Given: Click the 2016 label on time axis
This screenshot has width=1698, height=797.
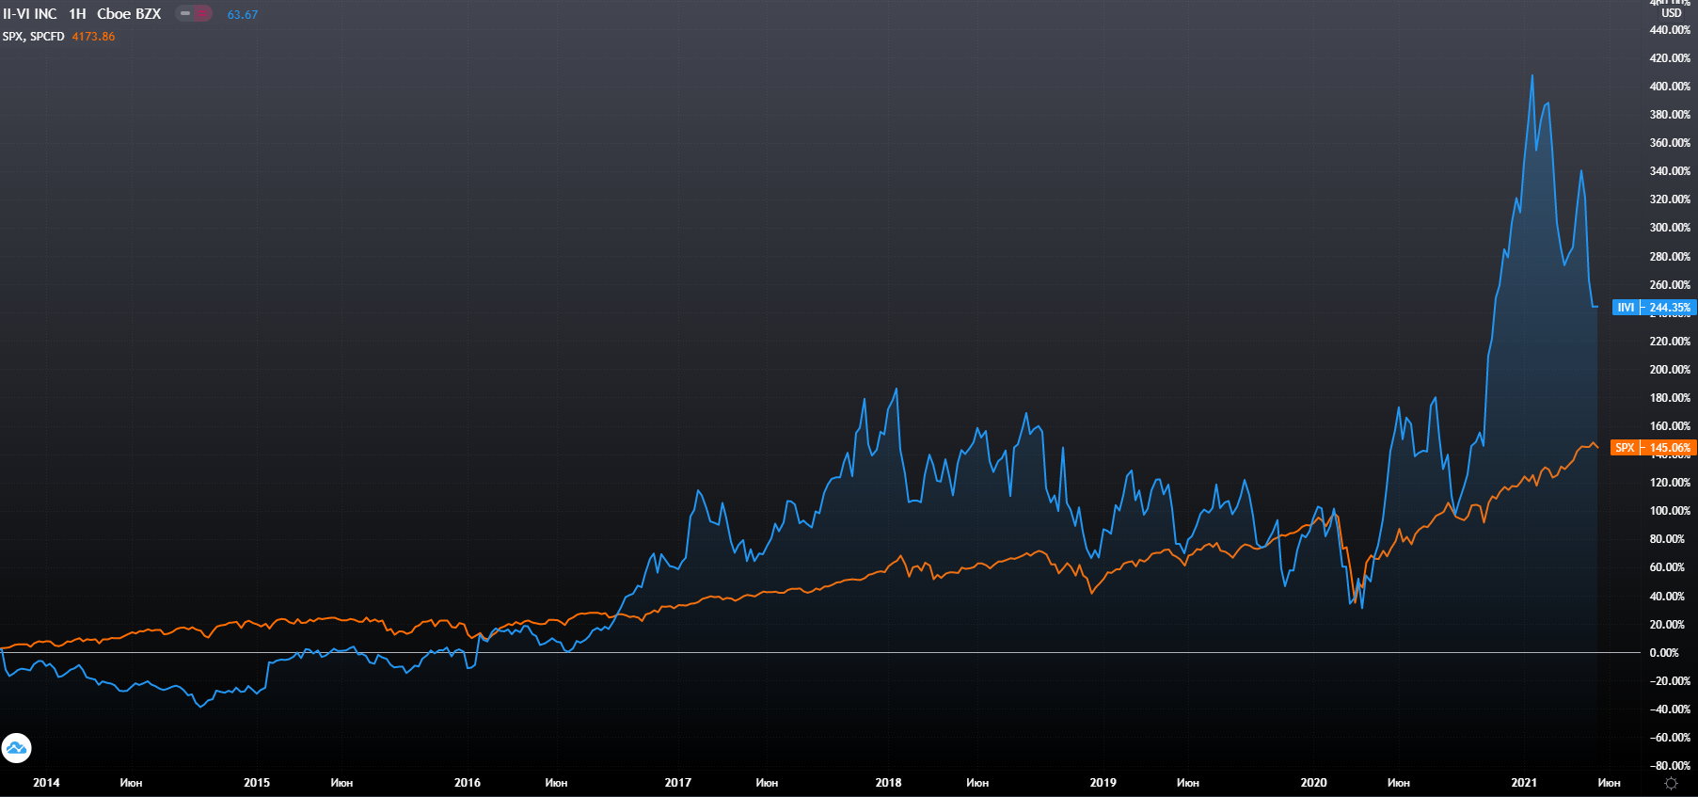Looking at the screenshot, I should [x=468, y=783].
